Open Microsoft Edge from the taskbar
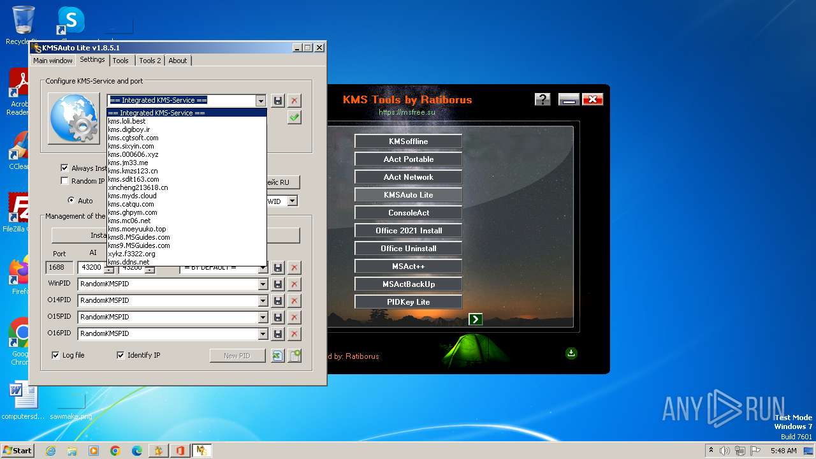 (137, 451)
